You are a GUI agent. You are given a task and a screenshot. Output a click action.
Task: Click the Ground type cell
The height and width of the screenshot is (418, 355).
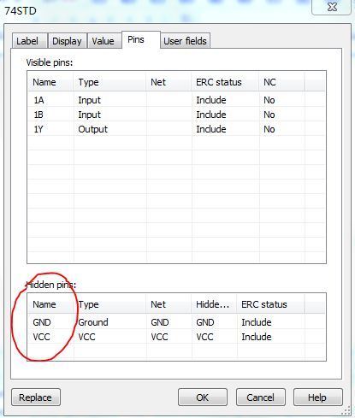(93, 322)
